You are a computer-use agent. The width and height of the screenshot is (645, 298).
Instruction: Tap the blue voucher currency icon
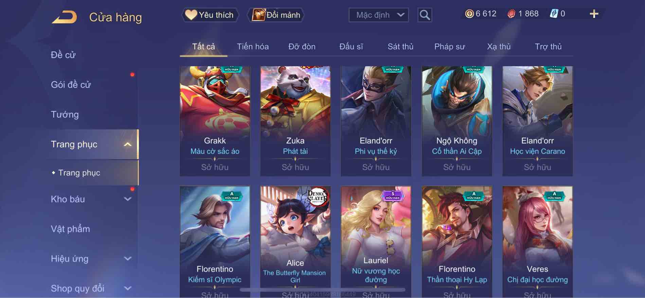click(554, 14)
